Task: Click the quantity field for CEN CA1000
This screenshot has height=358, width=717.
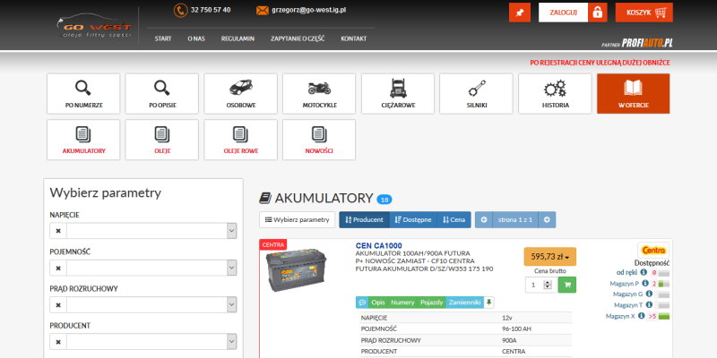Action: coord(536,285)
